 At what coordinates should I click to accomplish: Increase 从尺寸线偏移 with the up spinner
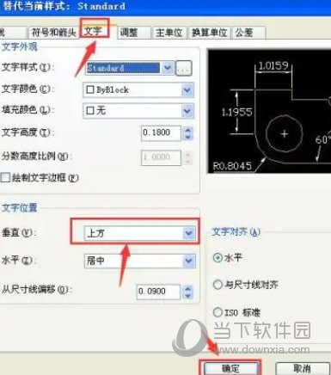(188, 288)
